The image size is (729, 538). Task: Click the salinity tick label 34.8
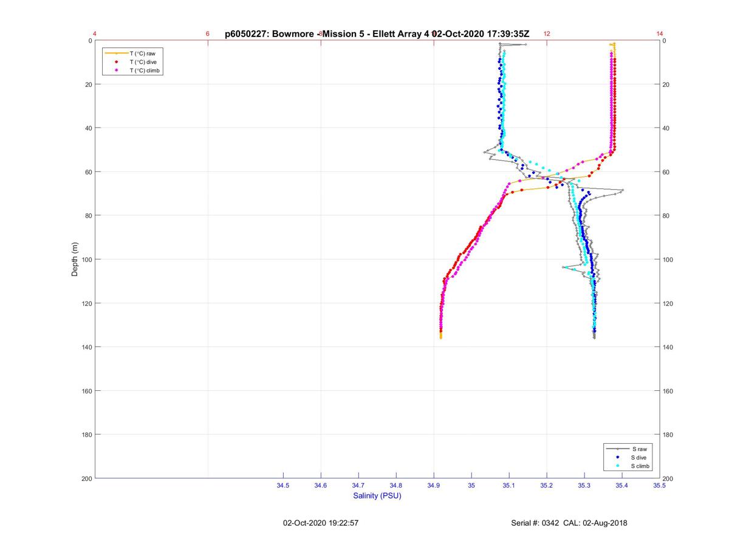396,486
